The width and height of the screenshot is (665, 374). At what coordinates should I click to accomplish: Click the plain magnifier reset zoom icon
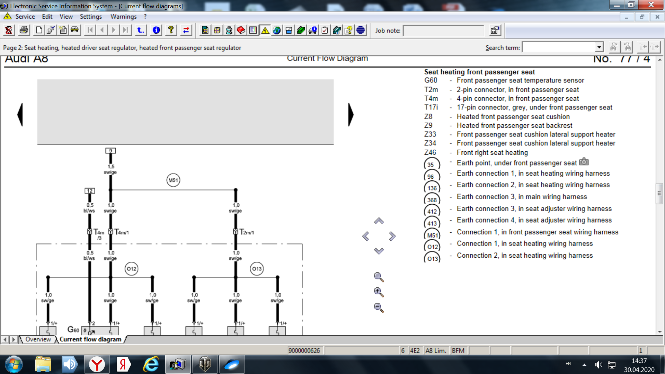pos(379,277)
